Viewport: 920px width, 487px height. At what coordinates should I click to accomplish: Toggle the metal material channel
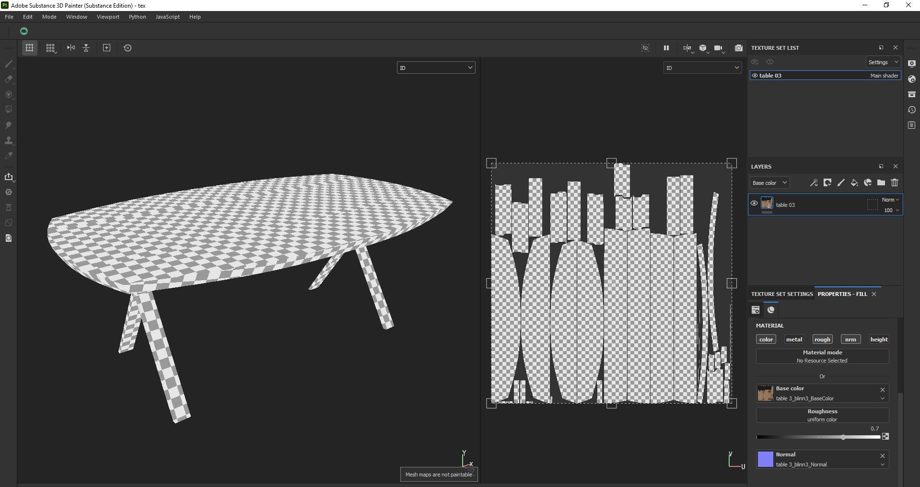794,340
